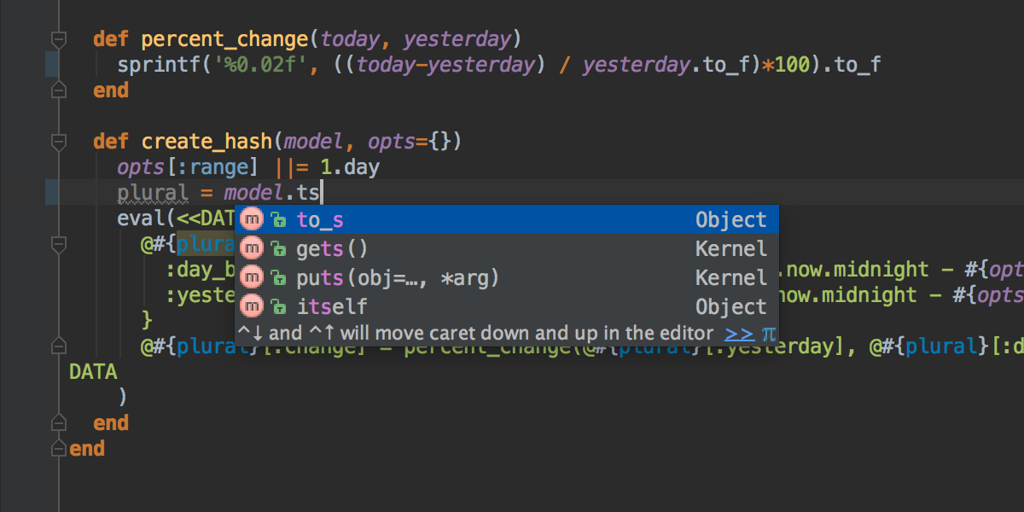This screenshot has width=1024, height=512.
Task: Click the method icon for the puts suggestion
Action: [252, 277]
